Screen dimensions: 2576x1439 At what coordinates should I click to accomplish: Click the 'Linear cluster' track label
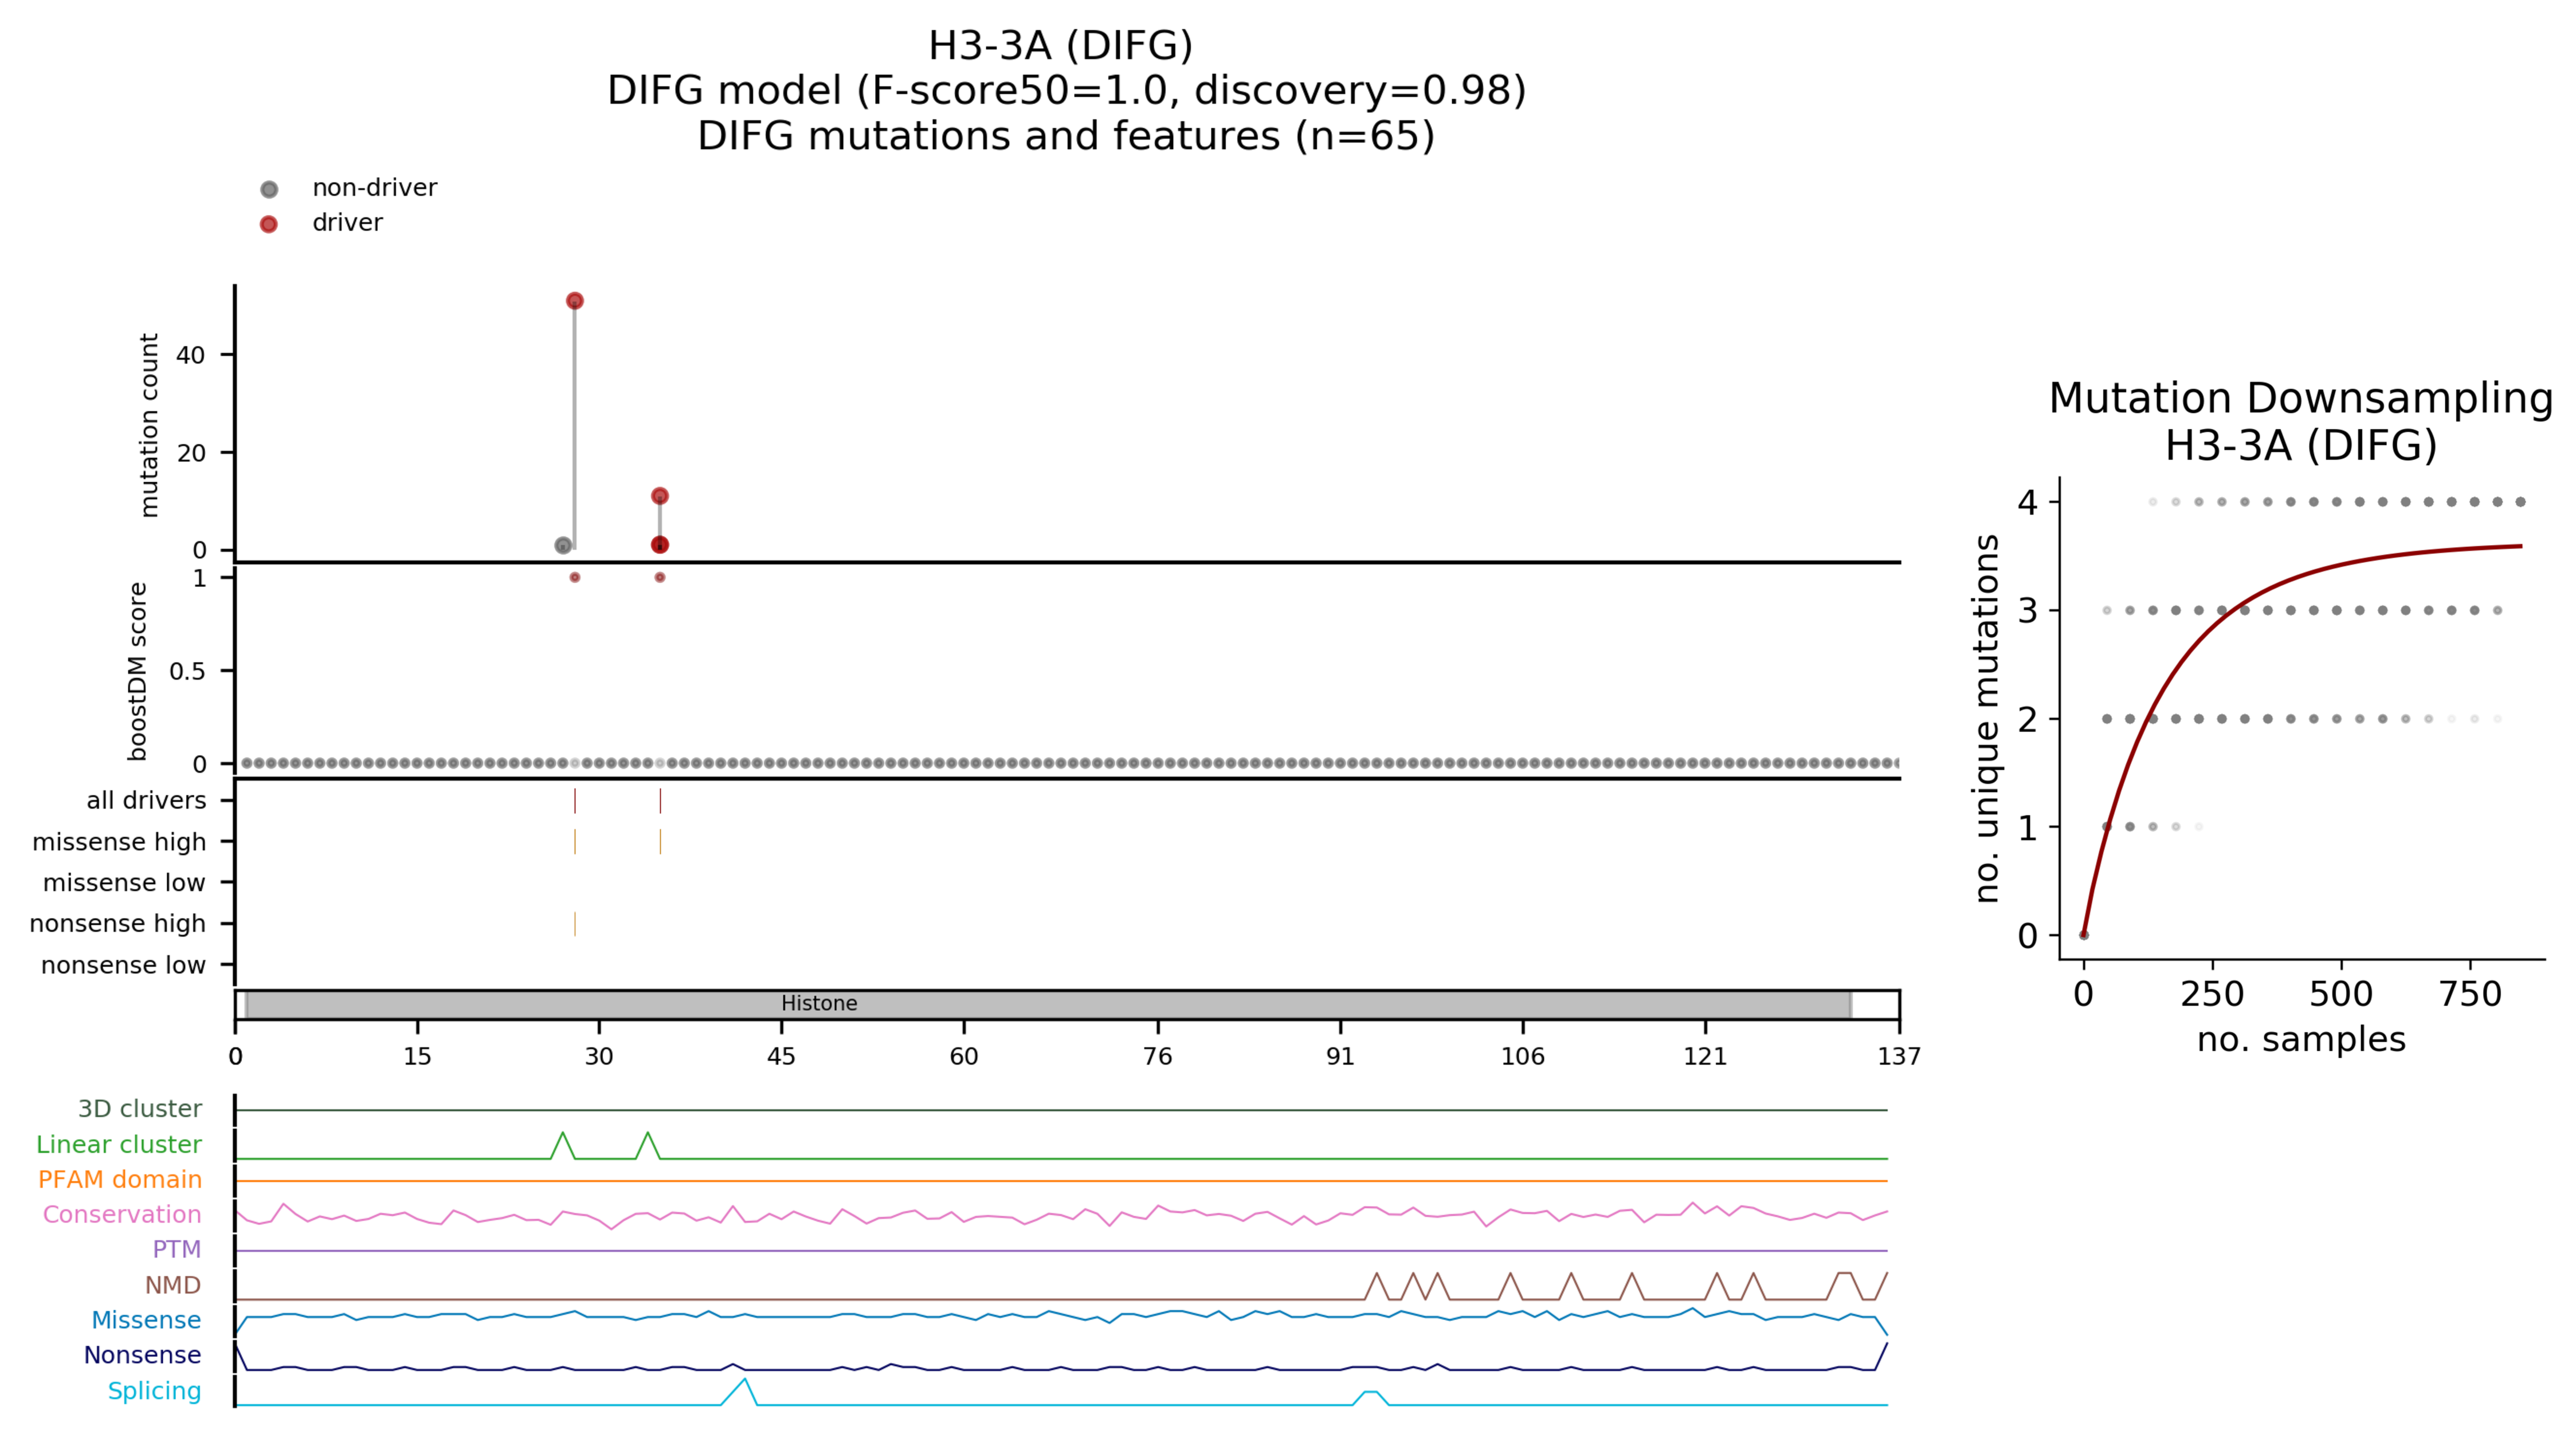click(119, 1144)
